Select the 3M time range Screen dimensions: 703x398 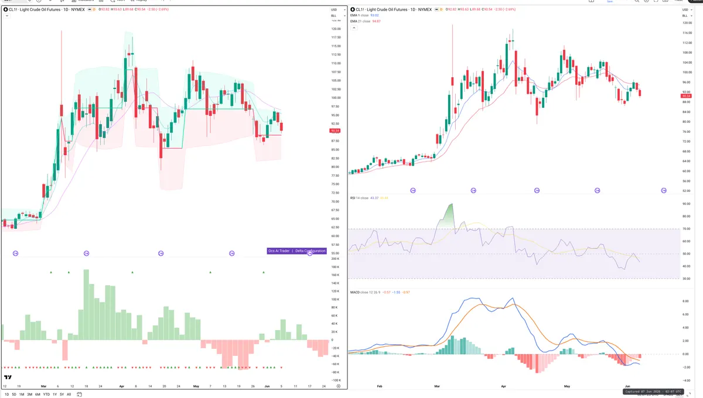point(30,394)
